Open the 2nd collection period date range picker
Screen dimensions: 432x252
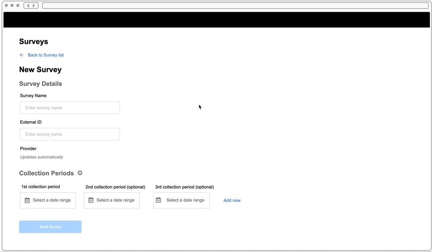pos(111,200)
